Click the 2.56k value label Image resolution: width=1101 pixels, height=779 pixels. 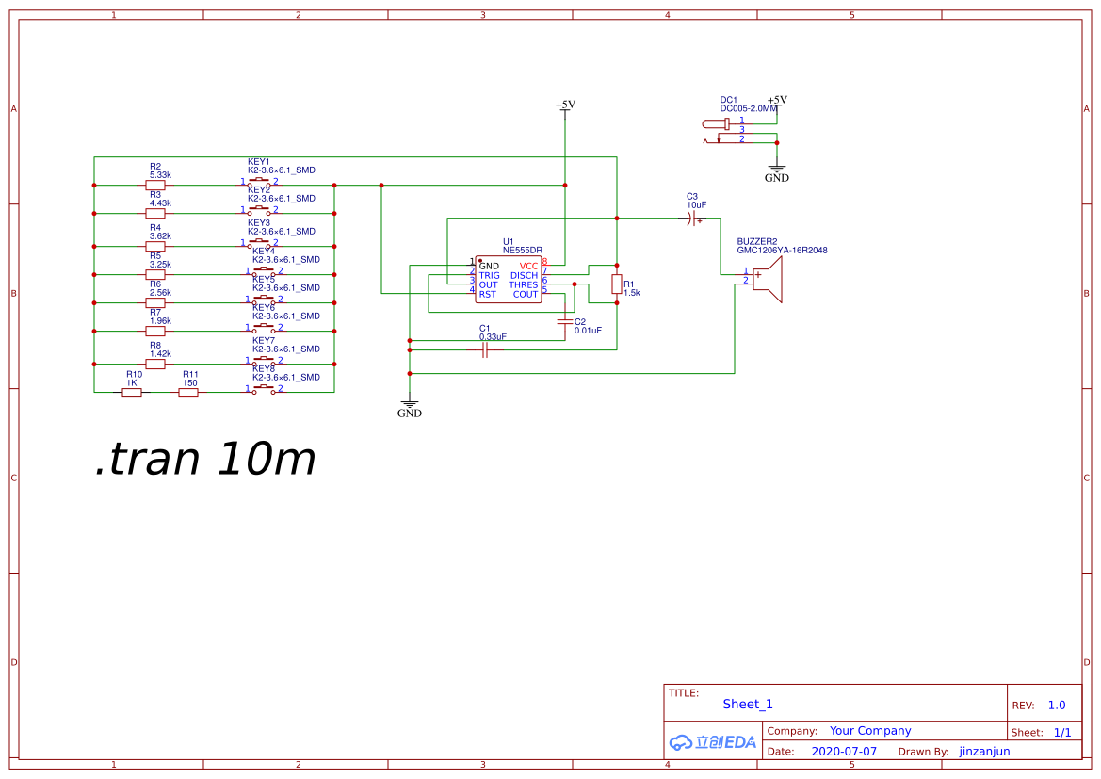coord(160,292)
